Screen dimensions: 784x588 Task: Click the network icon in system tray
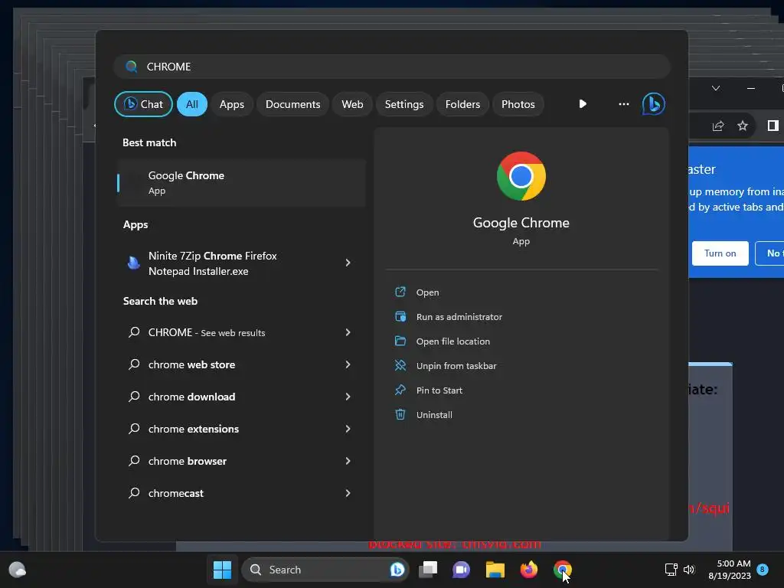671,570
